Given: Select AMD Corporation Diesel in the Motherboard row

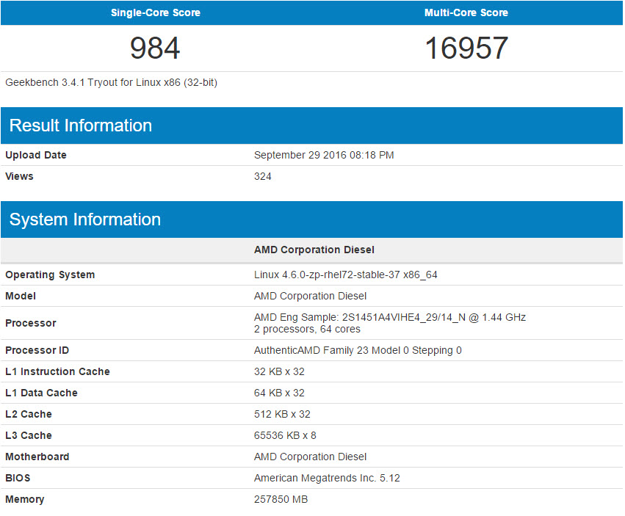Looking at the screenshot, I should [x=310, y=457].
